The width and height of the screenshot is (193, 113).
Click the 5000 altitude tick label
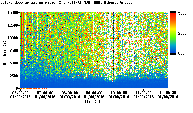click(x=14, y=63)
